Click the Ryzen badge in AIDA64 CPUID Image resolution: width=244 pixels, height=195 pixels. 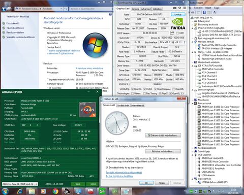[87, 110]
